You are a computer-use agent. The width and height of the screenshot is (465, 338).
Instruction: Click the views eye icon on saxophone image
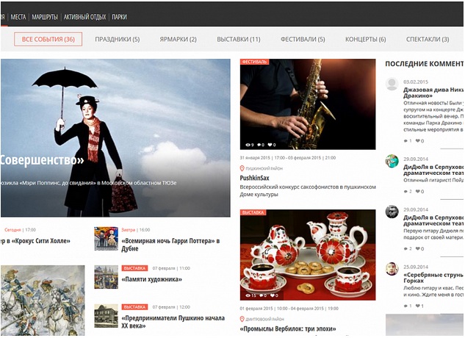tap(248, 145)
